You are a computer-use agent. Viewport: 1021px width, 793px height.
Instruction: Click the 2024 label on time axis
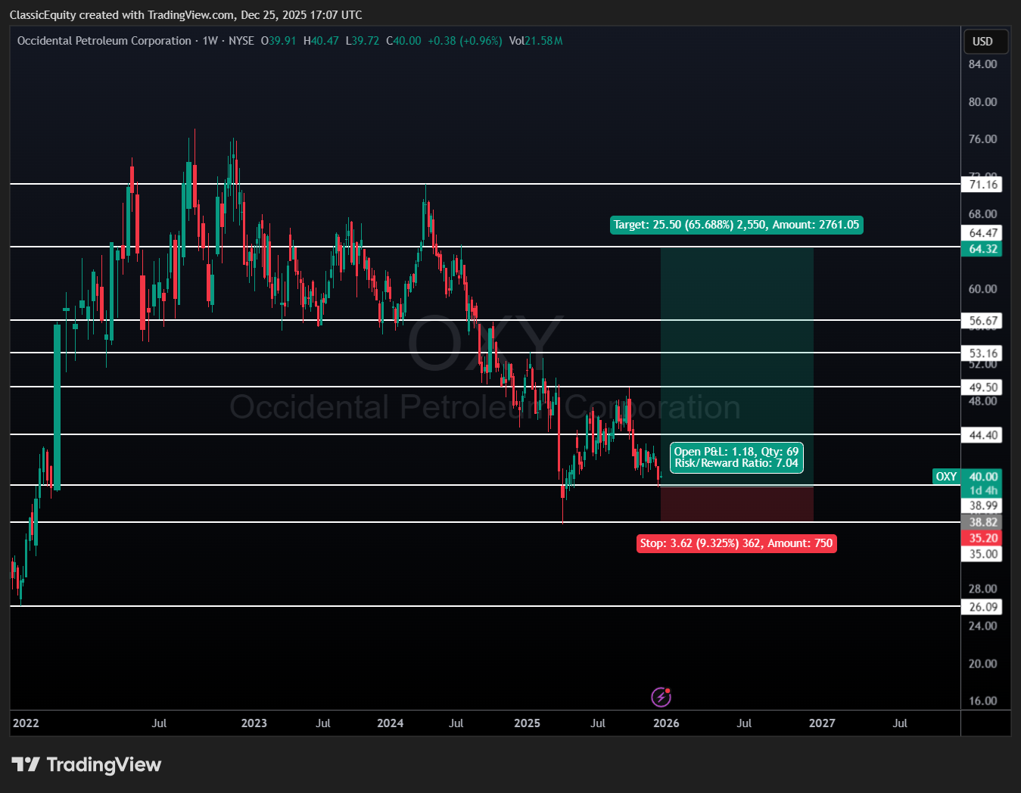[x=391, y=723]
